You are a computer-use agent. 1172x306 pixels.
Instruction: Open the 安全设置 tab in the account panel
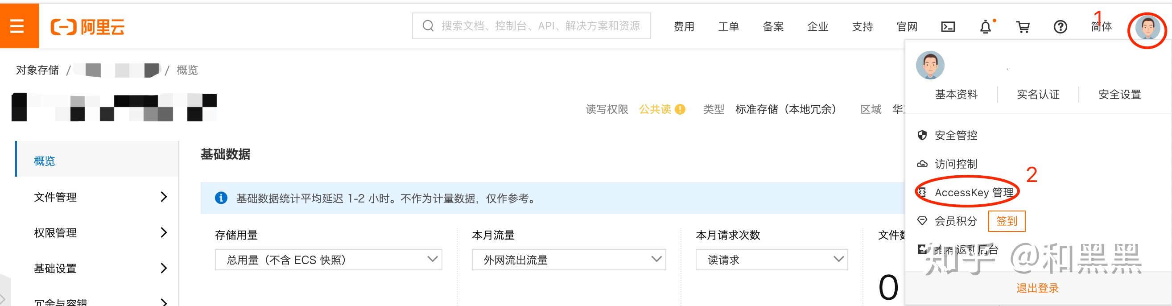point(1119,94)
